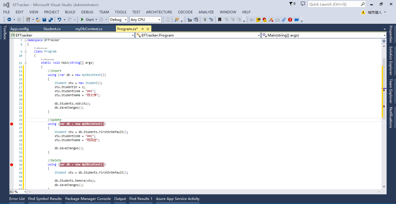Open the FILE menu
The image size is (396, 204).
click(x=6, y=12)
